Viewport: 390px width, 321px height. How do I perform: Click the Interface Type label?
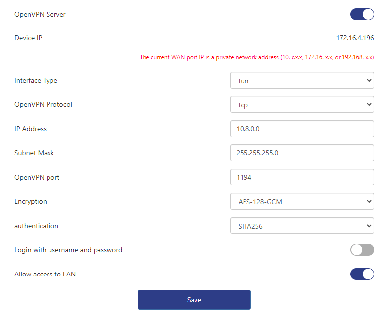tap(36, 80)
